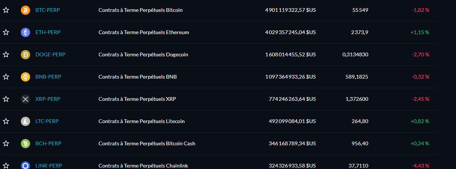Image resolution: width=456 pixels, height=169 pixels.
Task: Click the XRP coin icon
Action: [x=25, y=99]
